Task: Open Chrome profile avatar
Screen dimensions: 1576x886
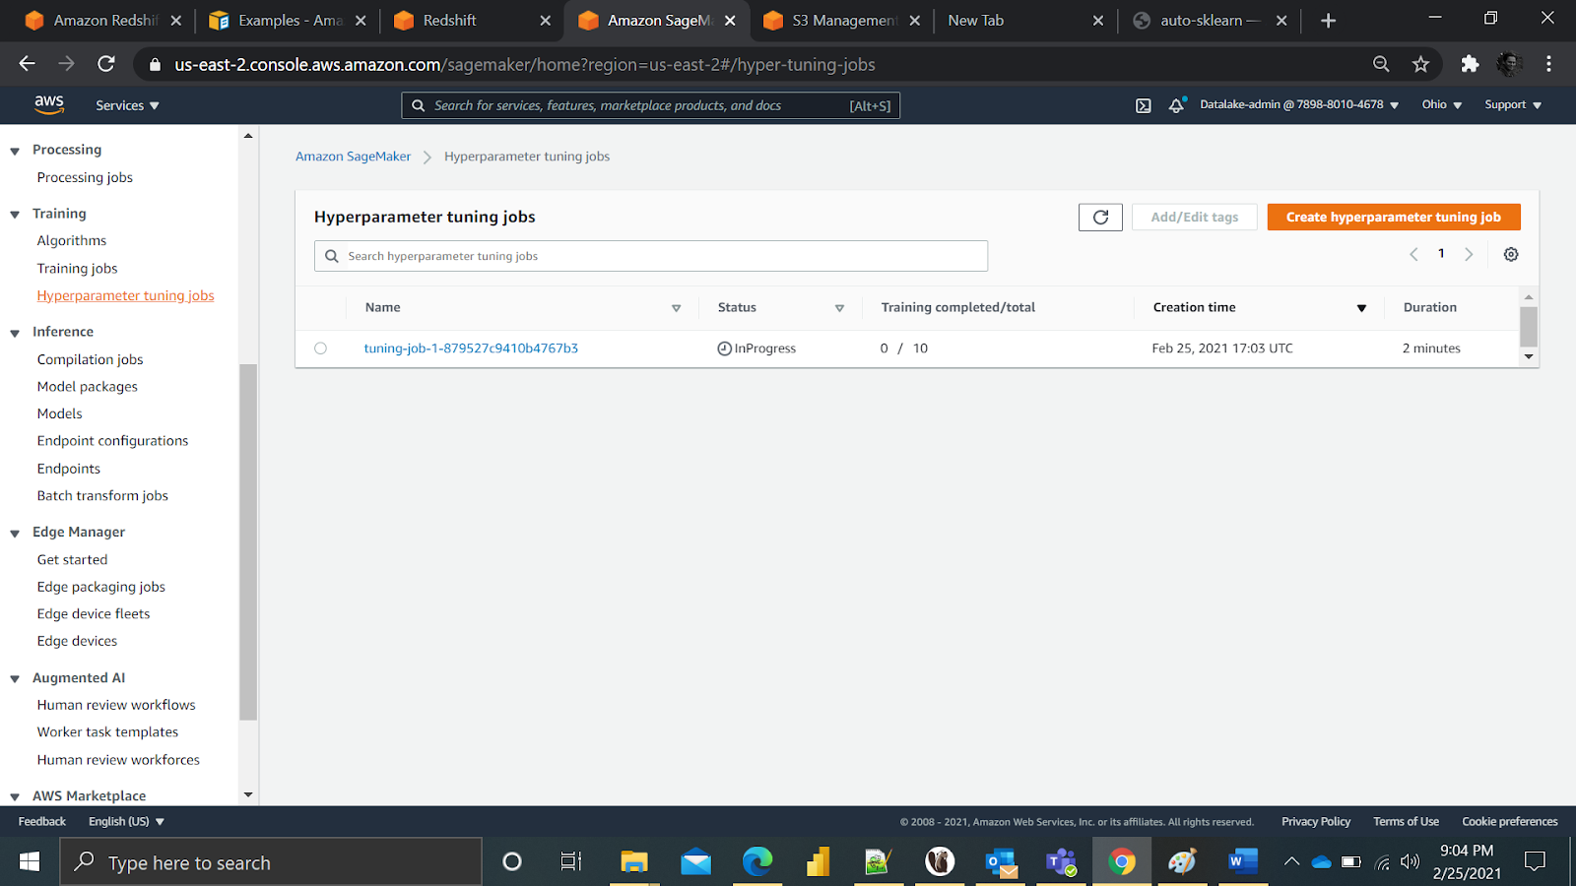Action: pyautogui.click(x=1509, y=64)
